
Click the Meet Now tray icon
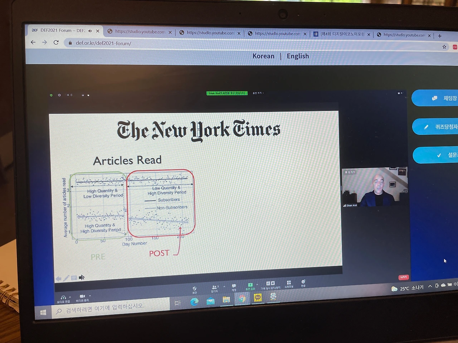coord(437,286)
